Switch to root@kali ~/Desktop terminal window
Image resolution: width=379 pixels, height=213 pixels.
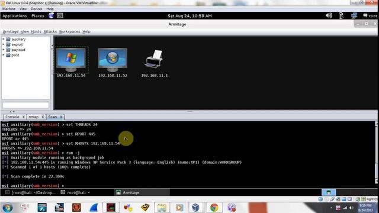pyautogui.click(x=30, y=192)
